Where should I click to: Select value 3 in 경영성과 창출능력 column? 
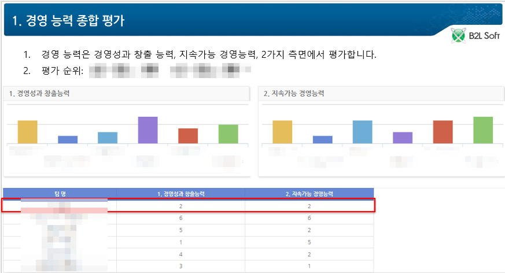click(180, 266)
